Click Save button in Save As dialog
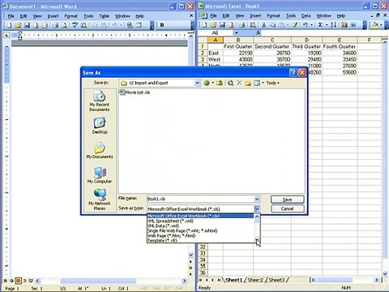389x292 pixels. point(288,200)
